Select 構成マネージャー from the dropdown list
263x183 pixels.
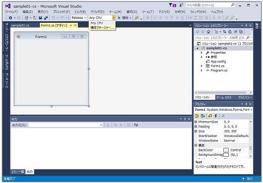102,28
